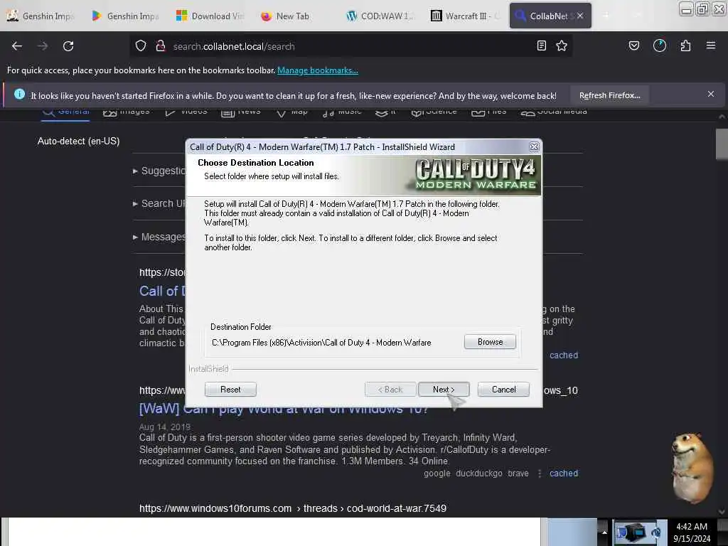This screenshot has height=546, width=728.
Task: Reload the page with the refresh icon
Action: point(68,46)
